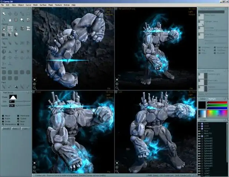Image resolution: width=229 pixels, height=177 pixels.
Task: Open the Surface menu
Action: click(x=43, y=5)
